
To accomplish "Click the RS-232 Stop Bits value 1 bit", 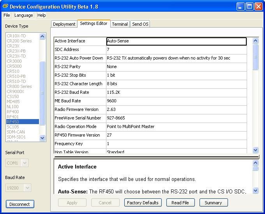I will click(x=176, y=75).
